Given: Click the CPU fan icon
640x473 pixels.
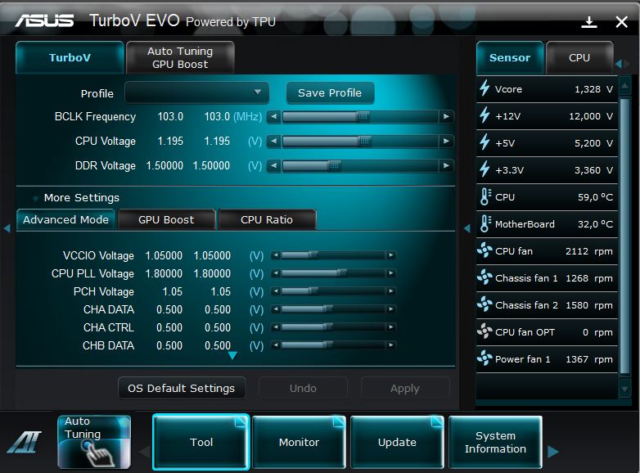Looking at the screenshot, I should [x=485, y=250].
